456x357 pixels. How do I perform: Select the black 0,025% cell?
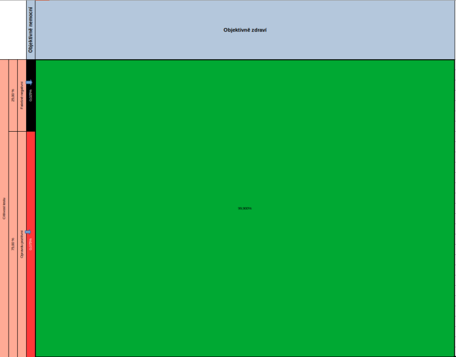click(x=31, y=108)
